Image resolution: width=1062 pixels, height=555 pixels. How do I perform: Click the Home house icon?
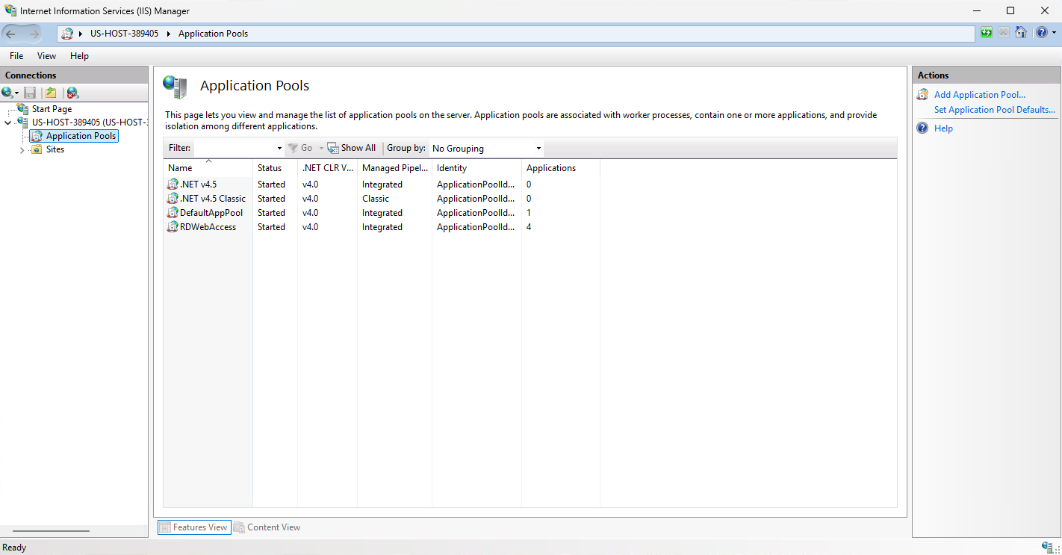pos(1021,33)
